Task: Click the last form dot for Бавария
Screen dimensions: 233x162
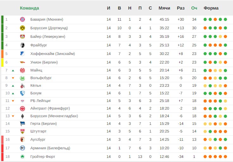Action: pyautogui.click(x=225, y=19)
